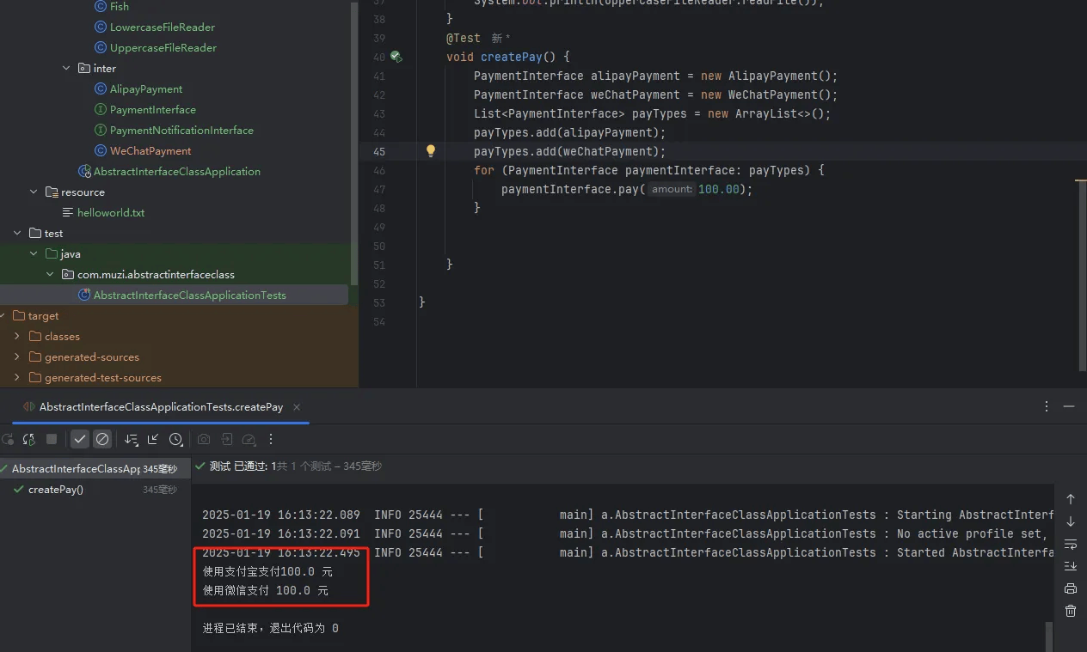Select AbstractInterfaceClassApplication in the project tree
Viewport: 1087px width, 652px height.
point(176,171)
